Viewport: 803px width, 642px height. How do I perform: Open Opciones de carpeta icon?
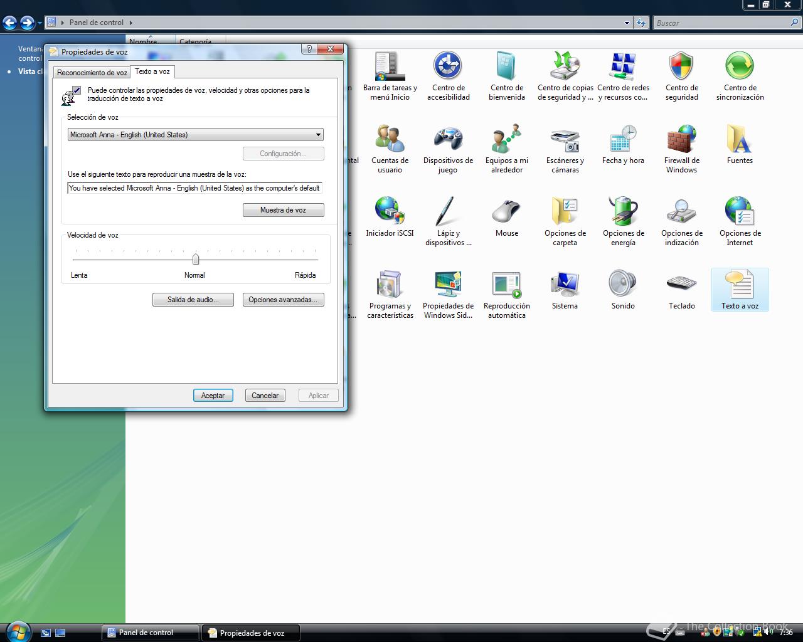pos(565,222)
